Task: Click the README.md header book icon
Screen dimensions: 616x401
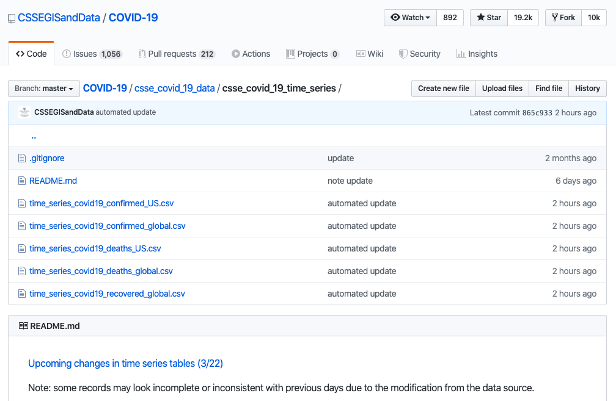Action: [x=24, y=326]
